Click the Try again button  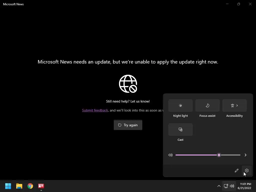tap(128, 125)
